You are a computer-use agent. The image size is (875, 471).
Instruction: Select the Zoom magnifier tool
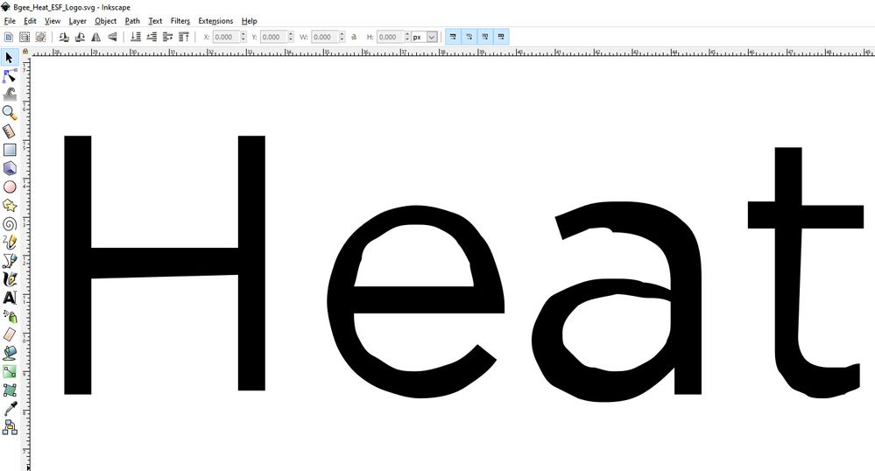click(10, 113)
